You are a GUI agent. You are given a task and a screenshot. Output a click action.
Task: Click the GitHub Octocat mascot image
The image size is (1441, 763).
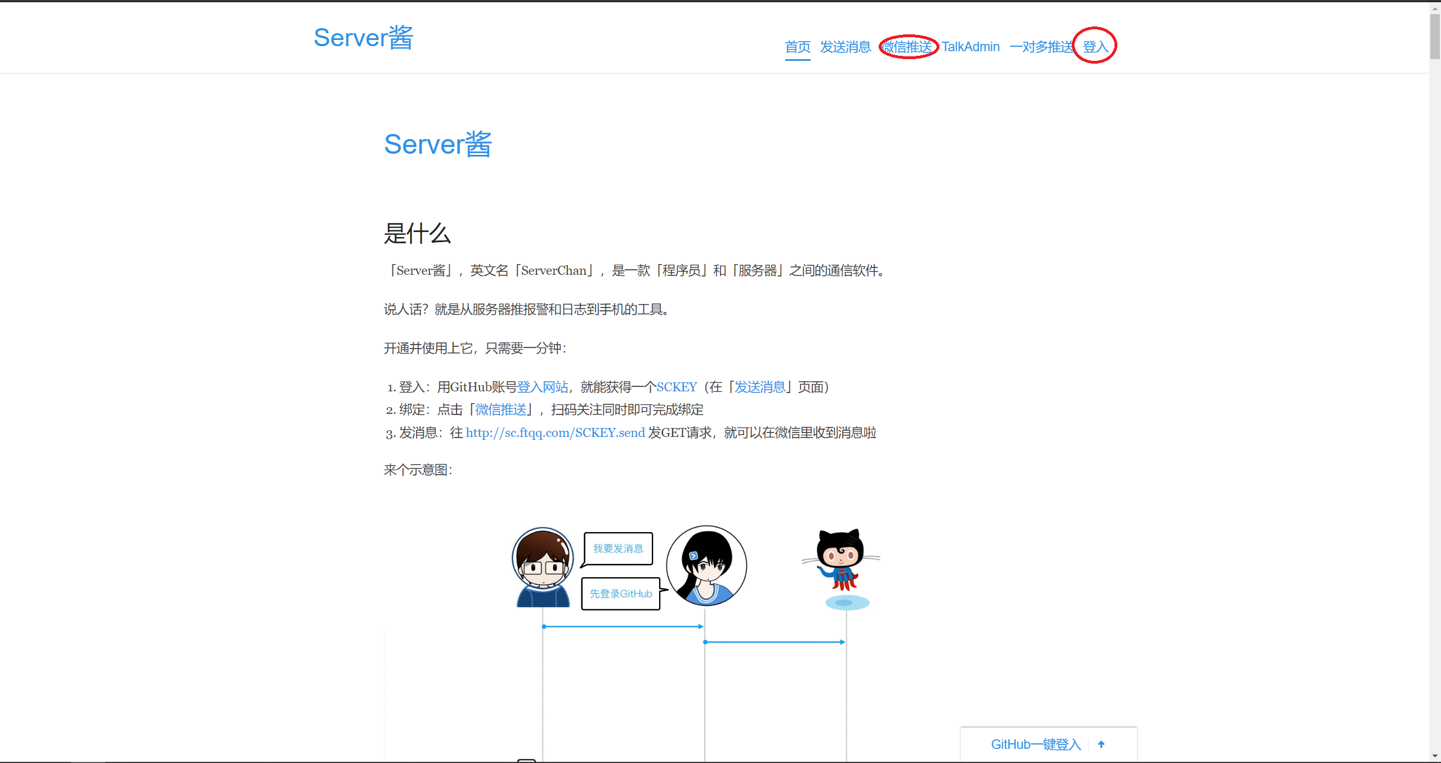(842, 569)
